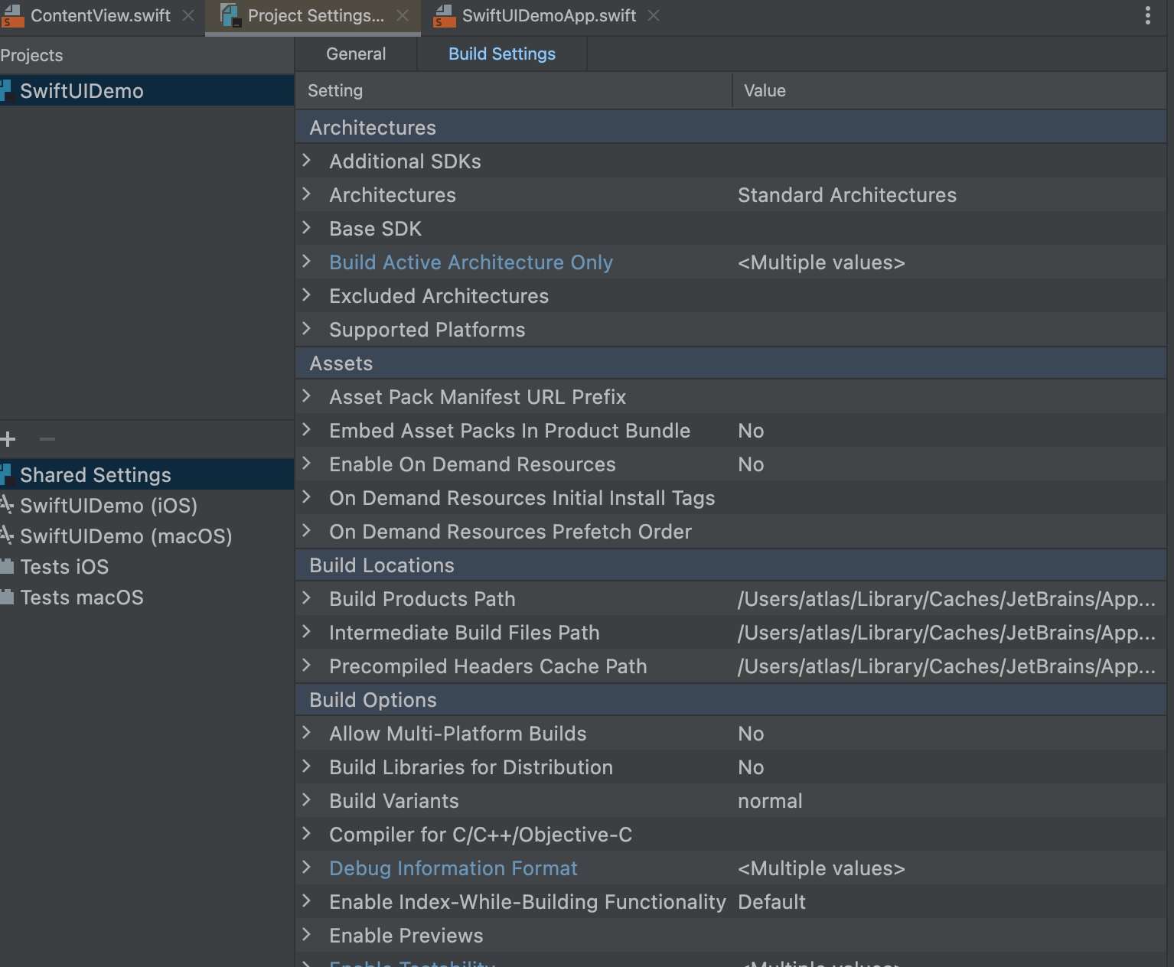The height and width of the screenshot is (967, 1174).
Task: Click the Shared Settings icon
Action: click(6, 474)
